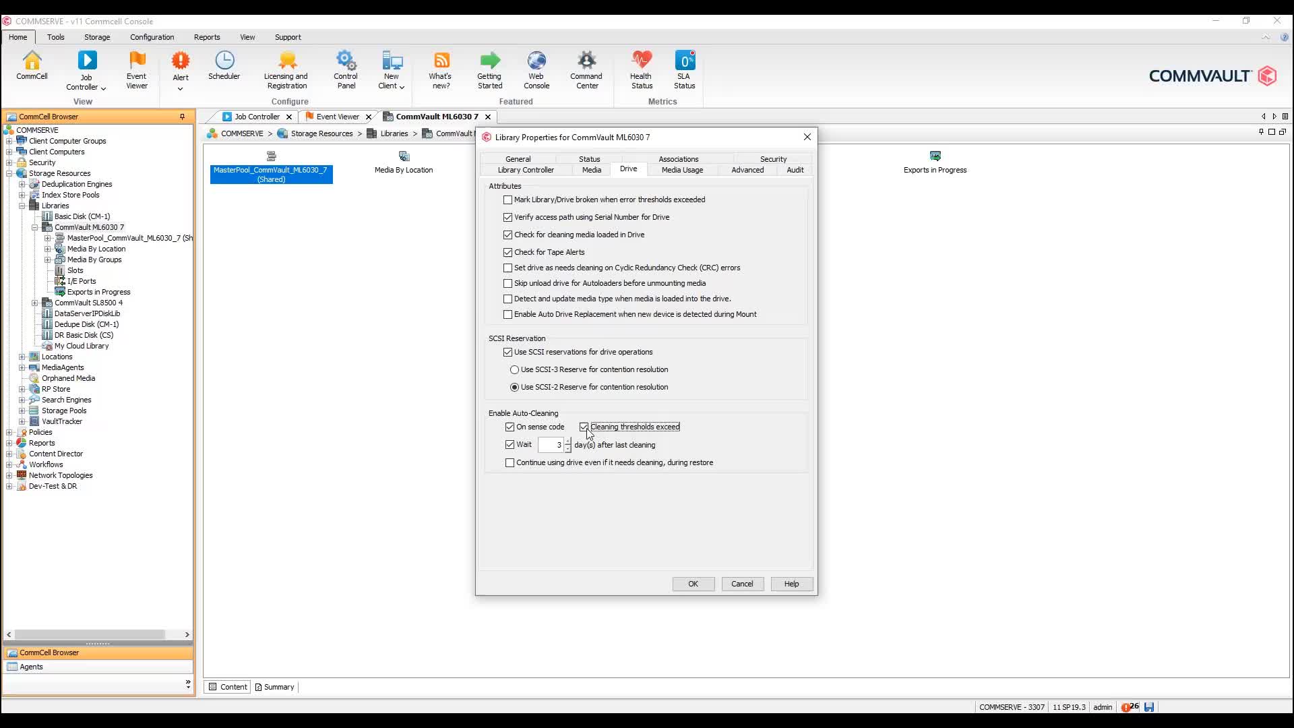Screen dimensions: 1294x728
Task: Collapse the CommVault ML6030 7 tree node
Action: pyautogui.click(x=35, y=227)
